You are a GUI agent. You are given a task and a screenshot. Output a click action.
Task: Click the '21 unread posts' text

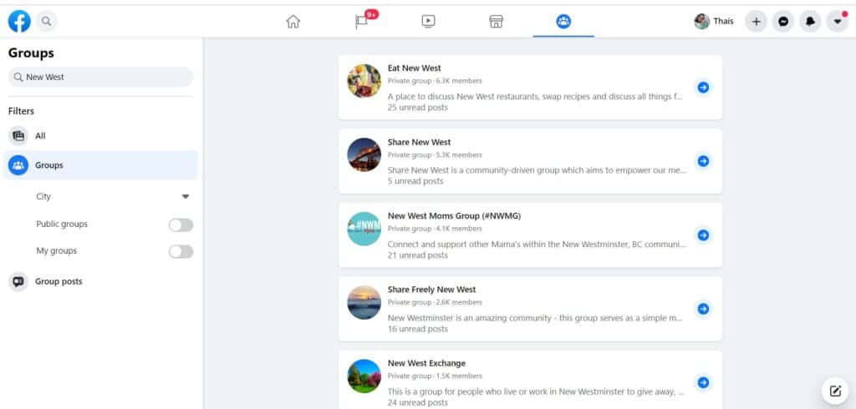(418, 255)
